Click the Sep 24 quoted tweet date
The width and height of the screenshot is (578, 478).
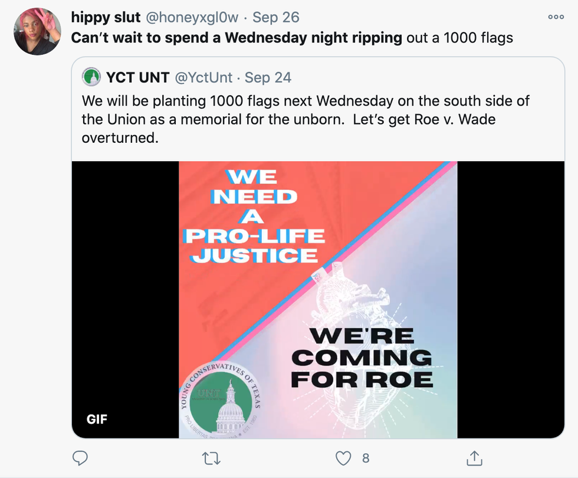(x=268, y=77)
